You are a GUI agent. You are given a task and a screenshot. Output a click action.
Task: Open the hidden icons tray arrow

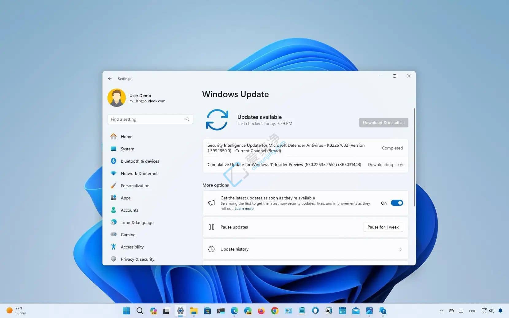pos(441,311)
